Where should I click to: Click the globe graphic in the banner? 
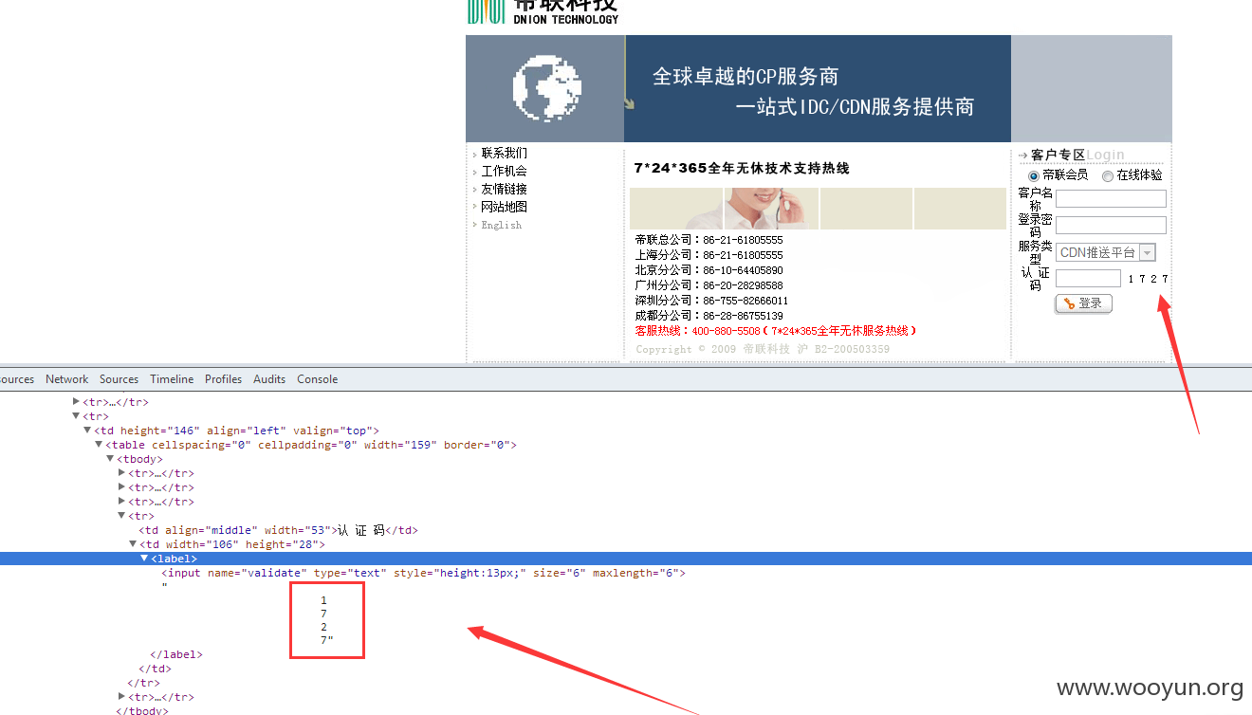pos(546,88)
